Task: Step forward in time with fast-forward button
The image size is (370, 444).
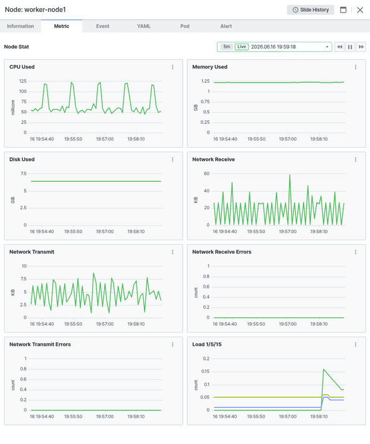Action: click(361, 47)
